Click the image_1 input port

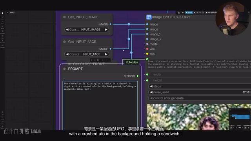click(x=147, y=34)
